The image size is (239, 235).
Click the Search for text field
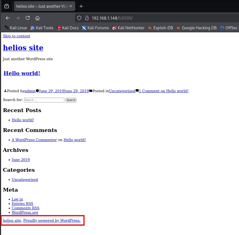click(44, 100)
